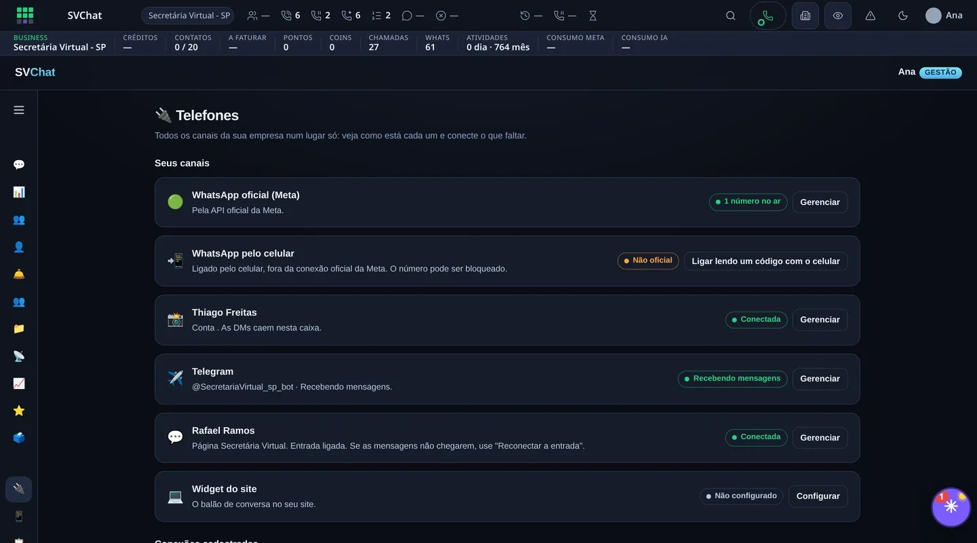Click the SVChat title in top bar
The height and width of the screenshot is (543, 977).
tap(85, 16)
